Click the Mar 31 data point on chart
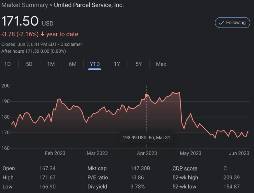Viewport: 254px width, 193px height. 146,95
